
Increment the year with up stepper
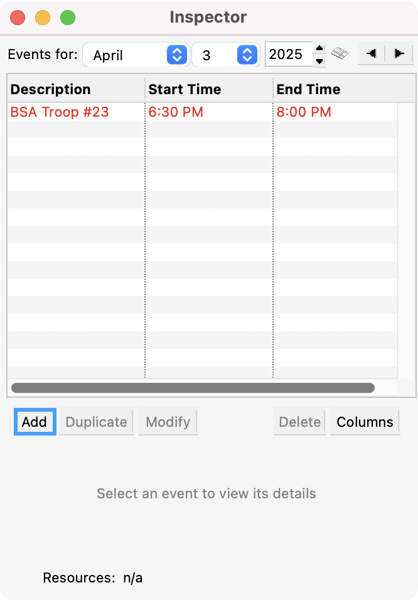pyautogui.click(x=319, y=49)
